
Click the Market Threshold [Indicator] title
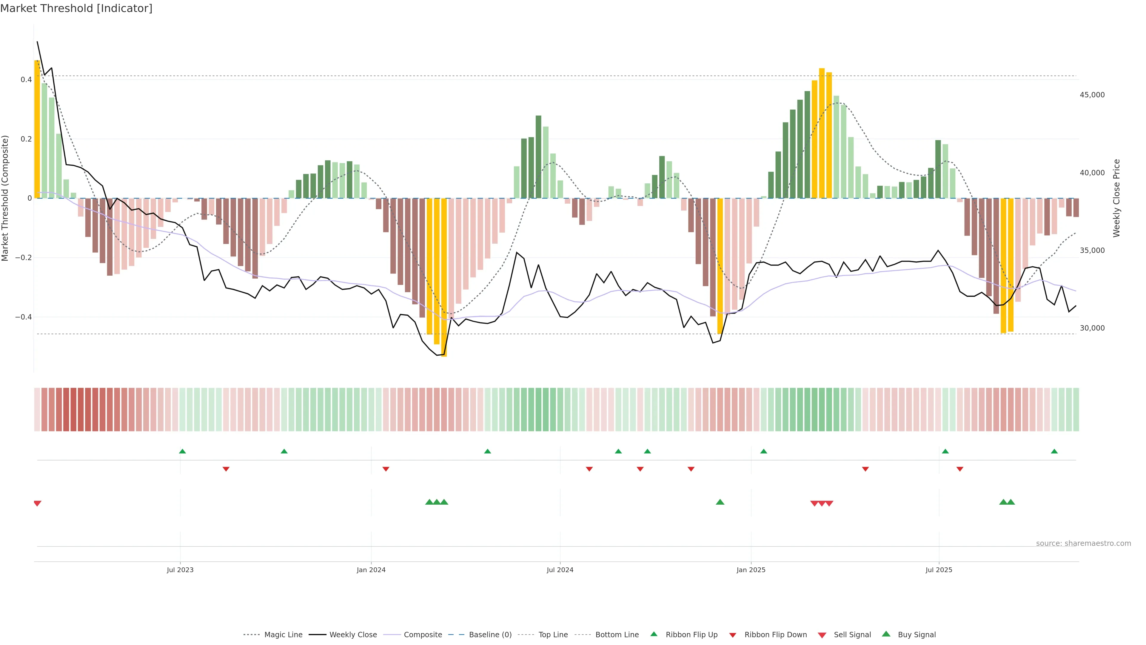point(76,8)
